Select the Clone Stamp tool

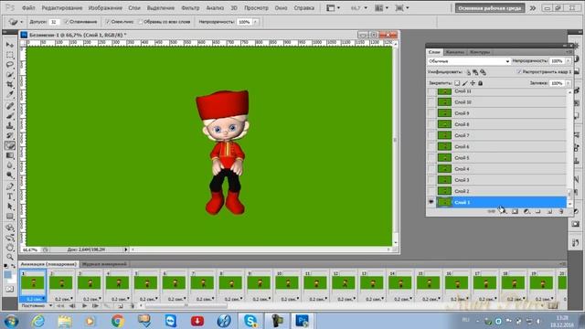click(10, 126)
